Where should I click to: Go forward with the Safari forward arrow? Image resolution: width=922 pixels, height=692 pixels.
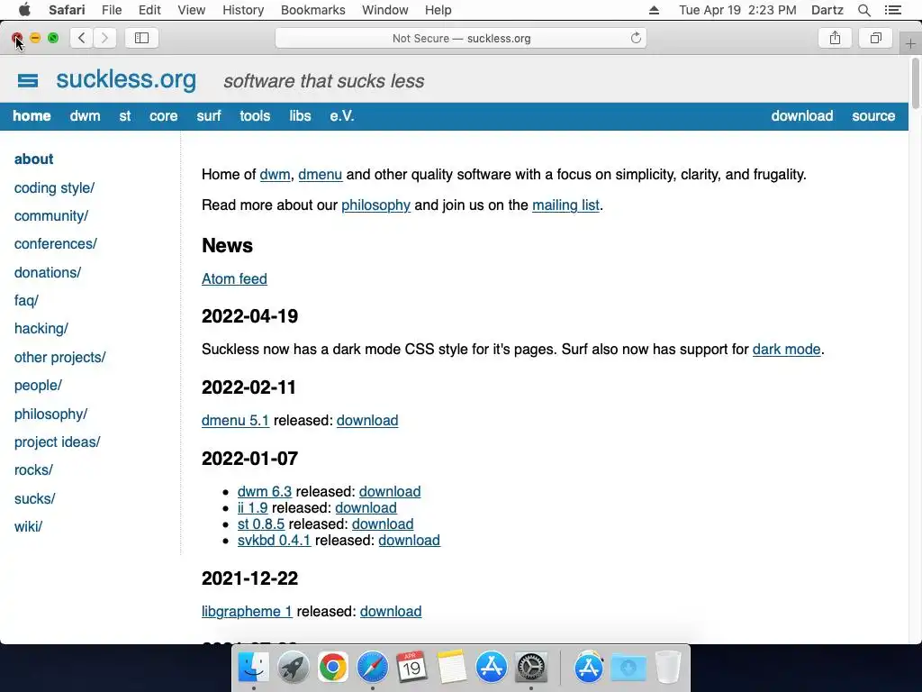coord(104,38)
